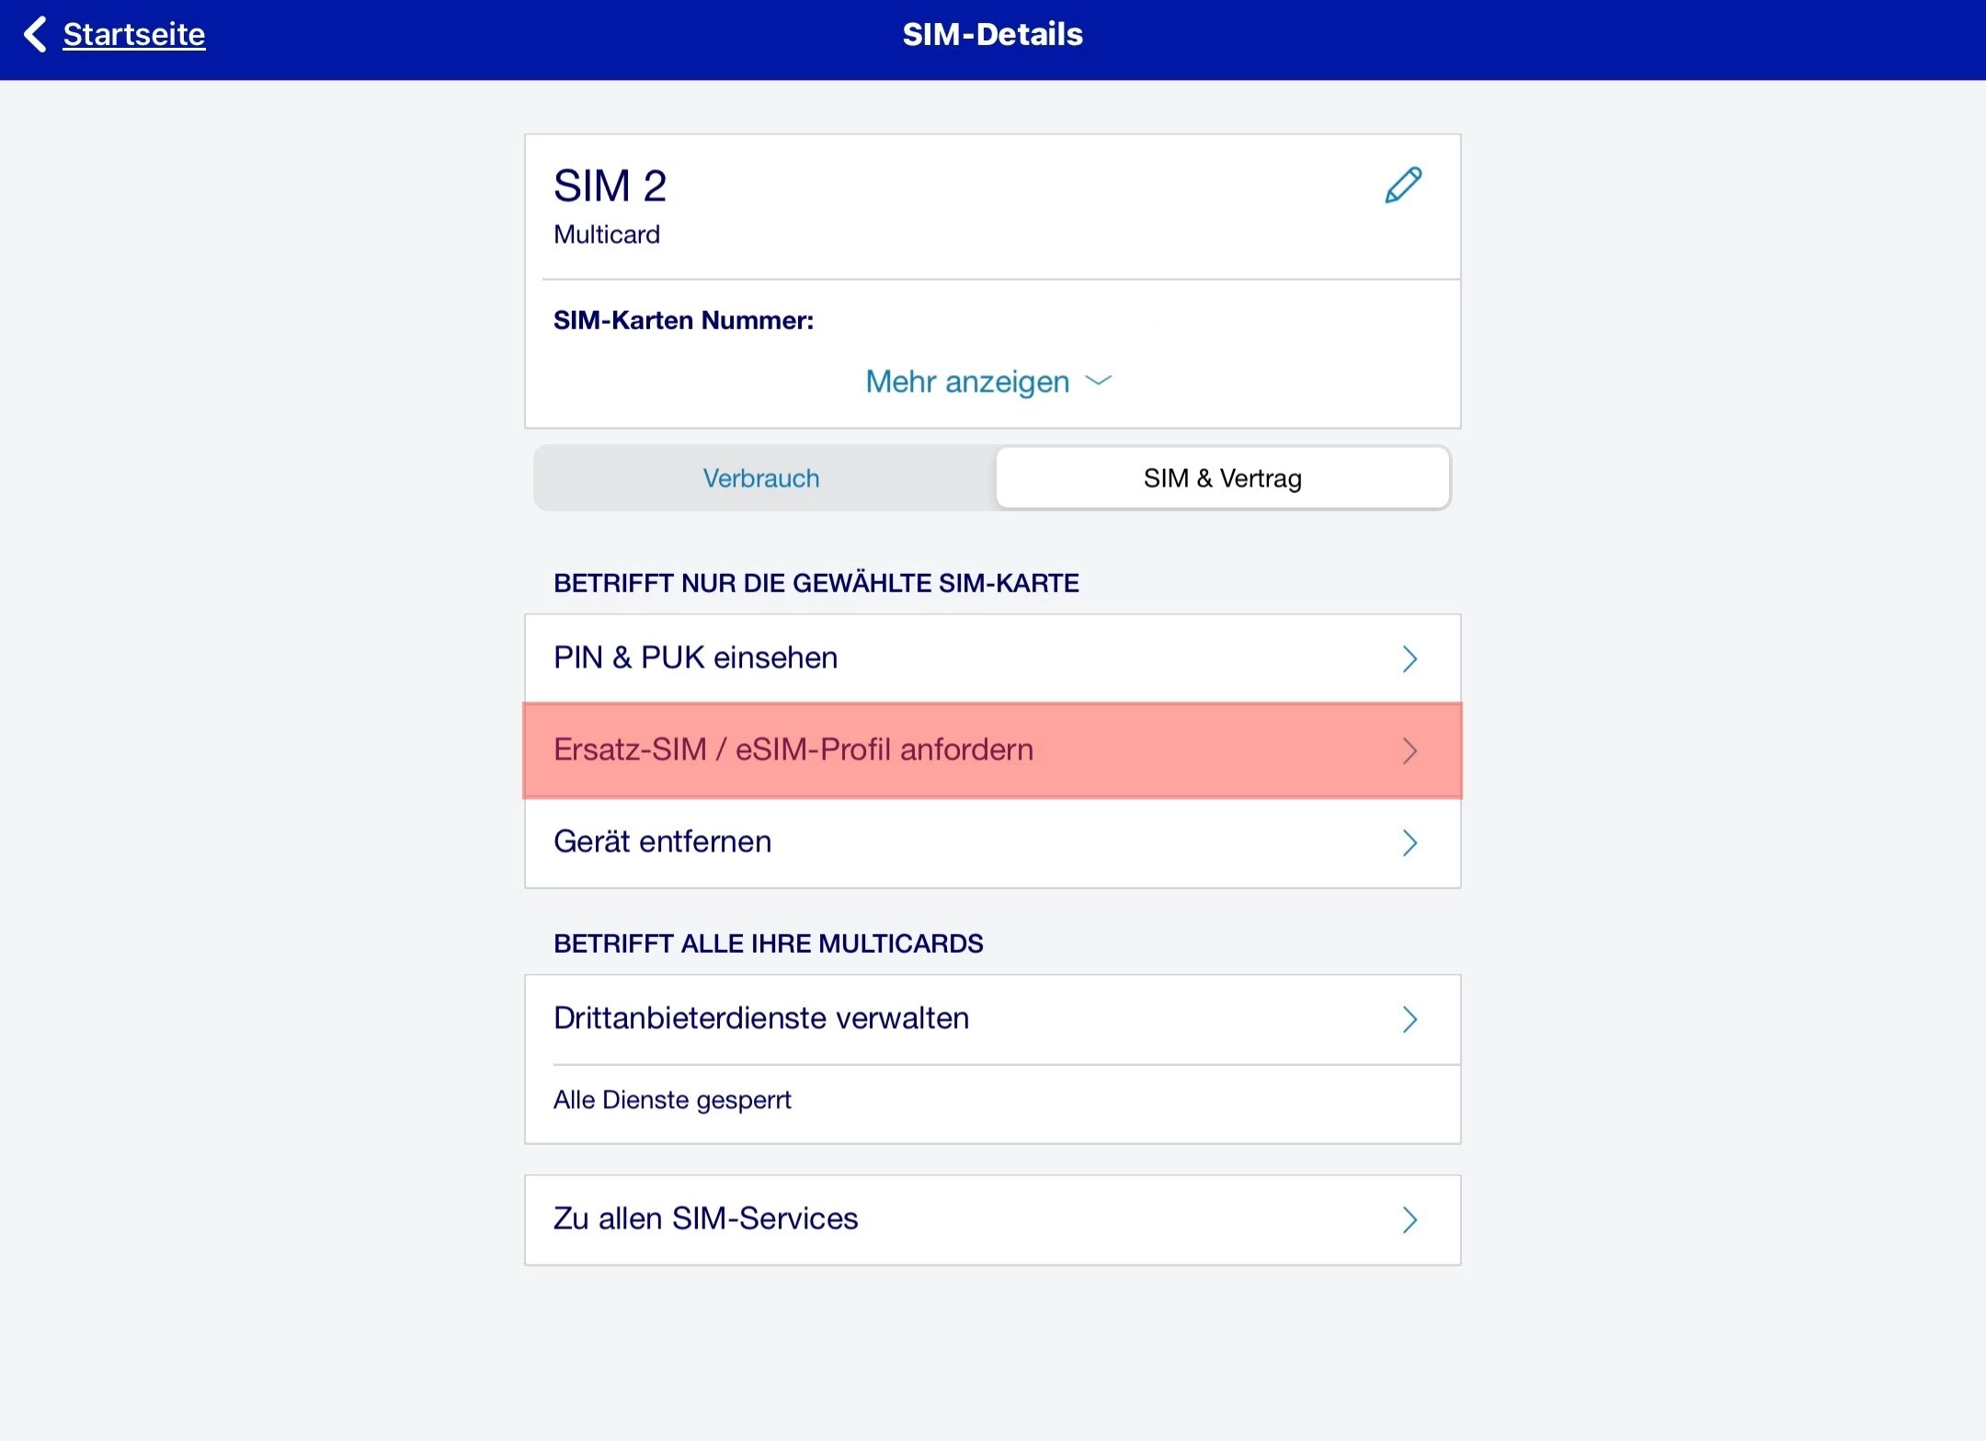
Task: Select the SIM & Vertrag tab
Action: coord(1222,478)
